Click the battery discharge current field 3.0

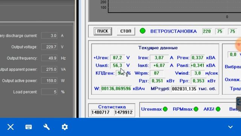pos(49,36)
